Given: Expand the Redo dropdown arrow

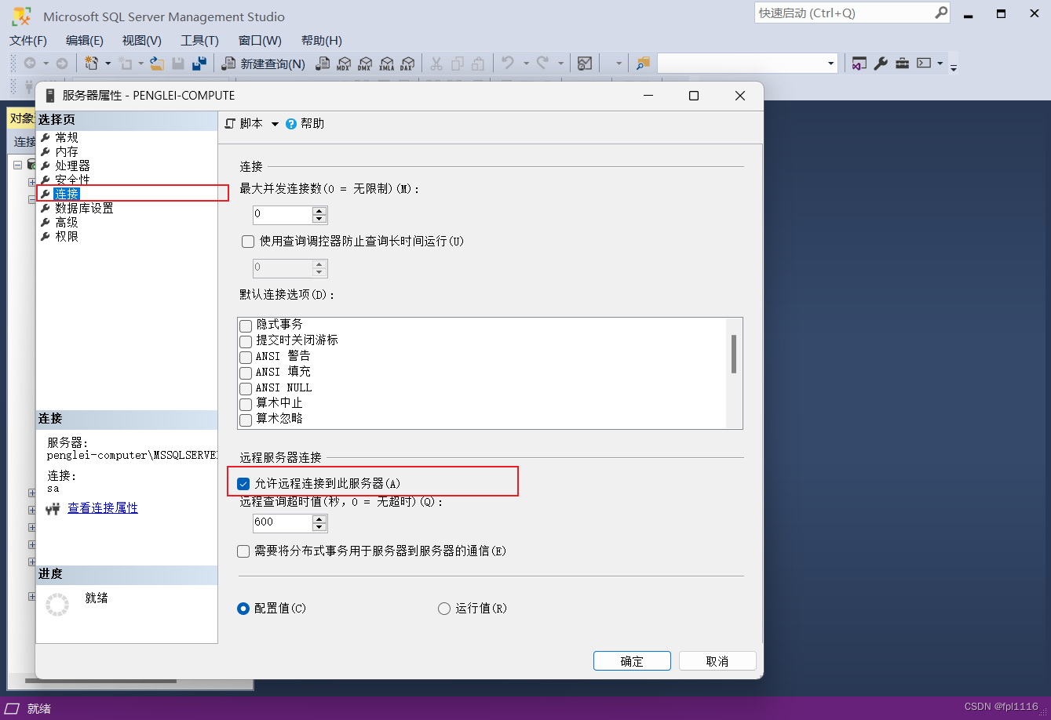Looking at the screenshot, I should 560,63.
